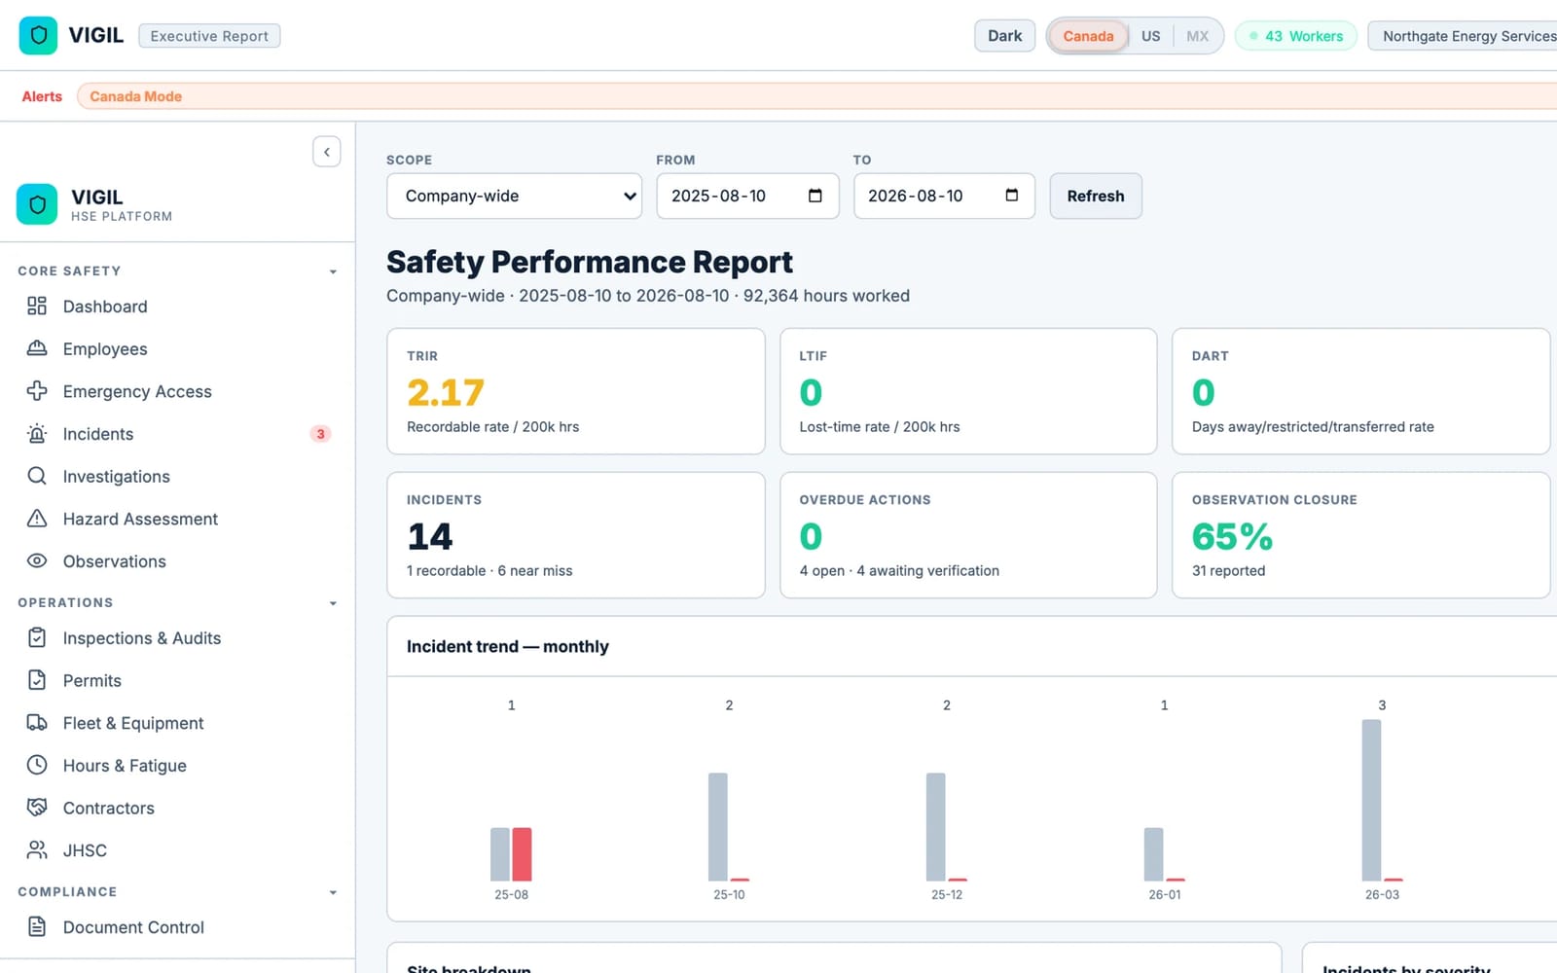Click the Investigations magnifier icon
Screen dimensions: 1557x973
37,476
